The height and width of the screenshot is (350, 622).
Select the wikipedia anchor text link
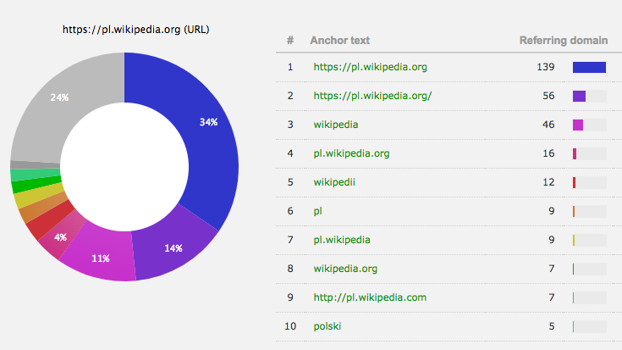click(x=335, y=125)
